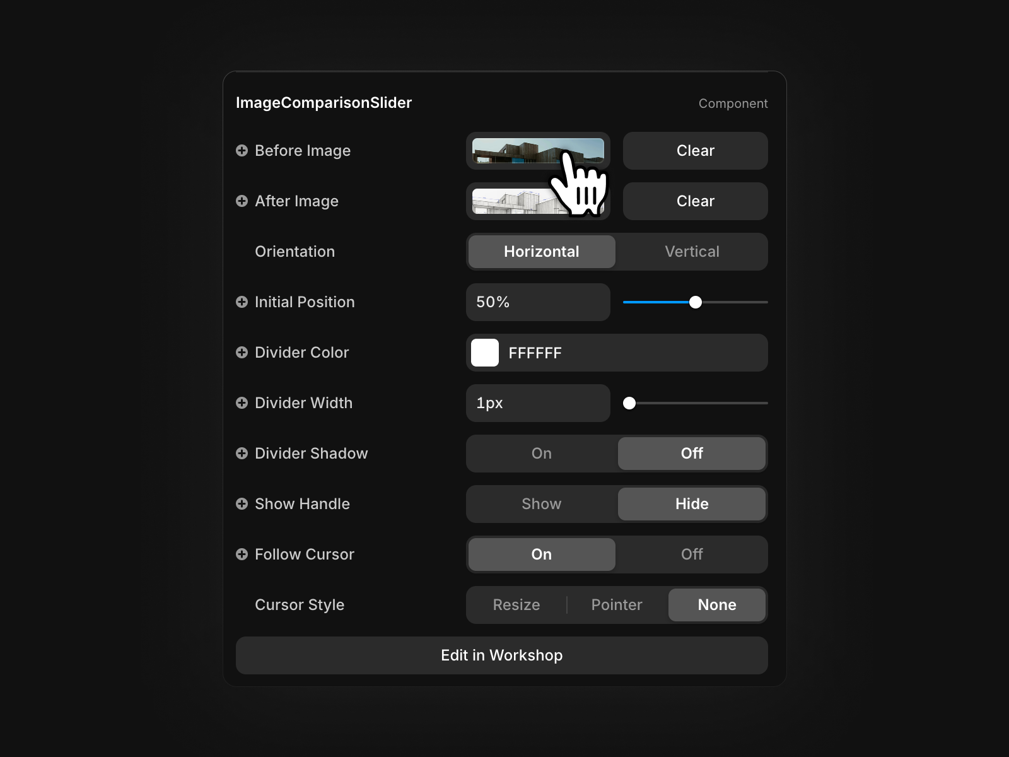Viewport: 1009px width, 757px height.
Task: Click Edit in Workshop
Action: 501,655
